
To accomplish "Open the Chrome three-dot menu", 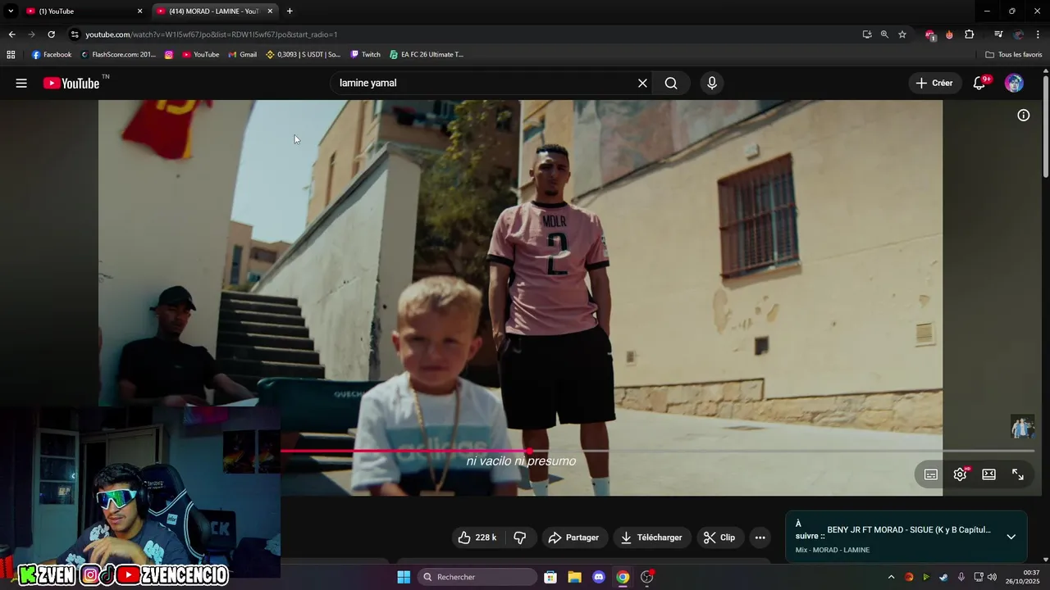I will [x=1039, y=34].
